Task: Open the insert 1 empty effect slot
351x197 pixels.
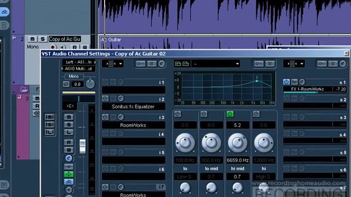Action: tap(134, 90)
